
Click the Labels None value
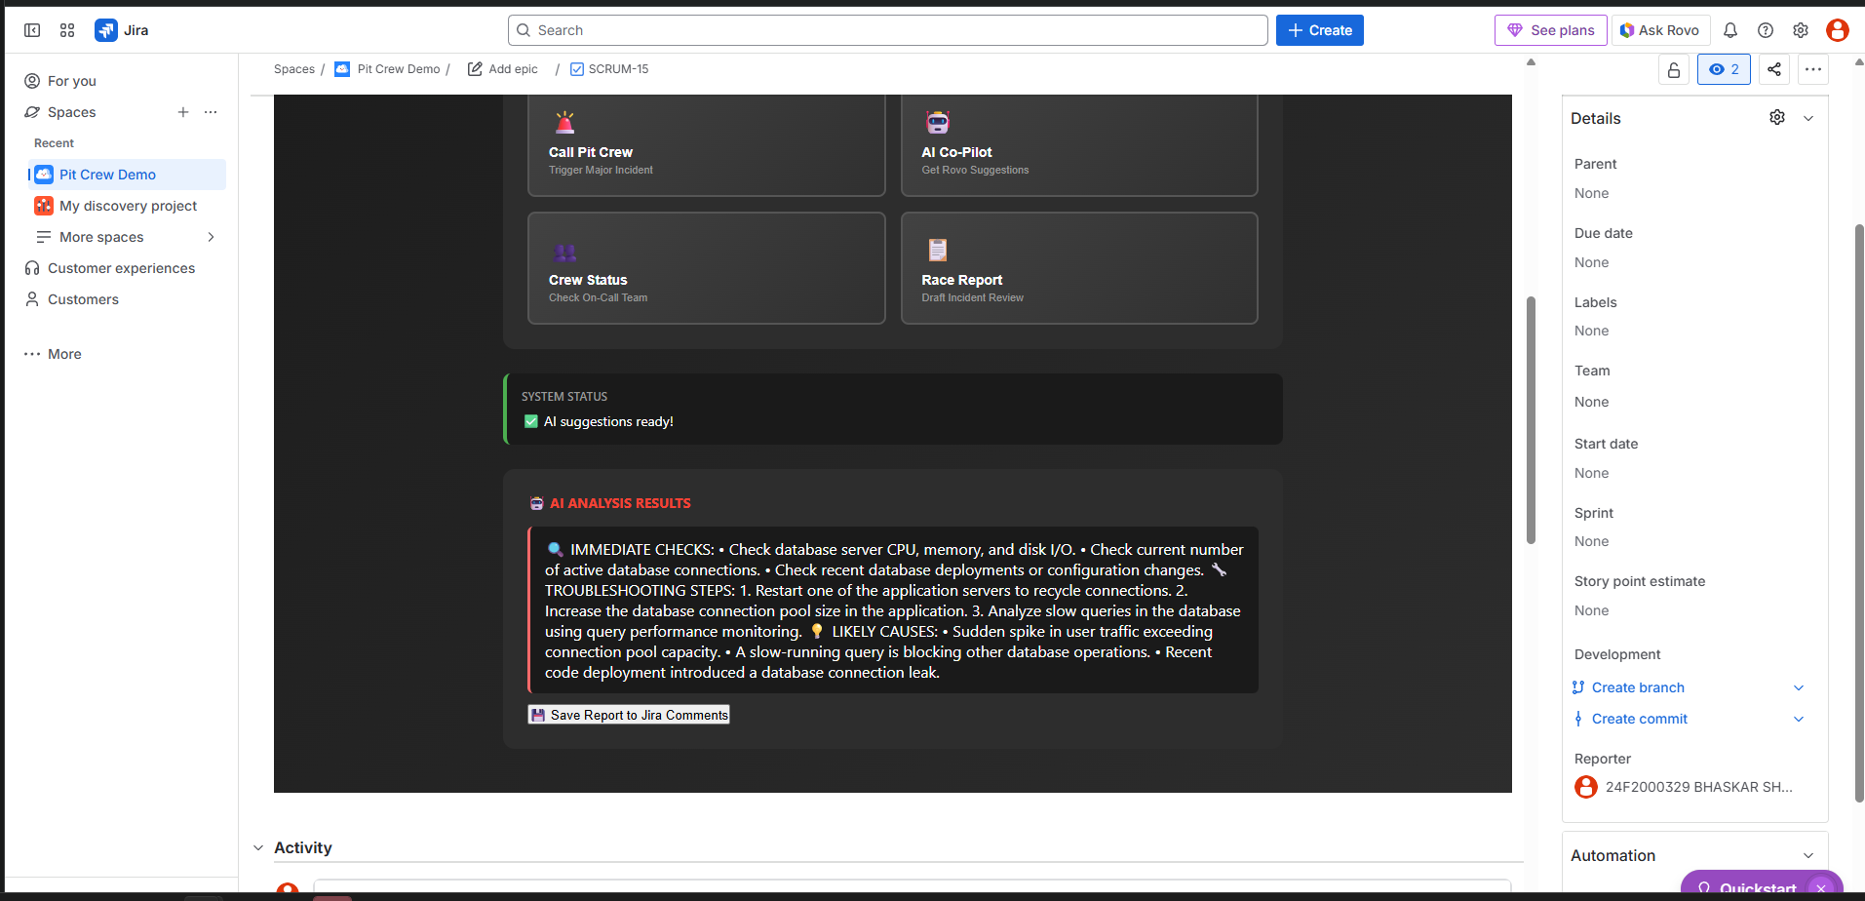[x=1591, y=331]
